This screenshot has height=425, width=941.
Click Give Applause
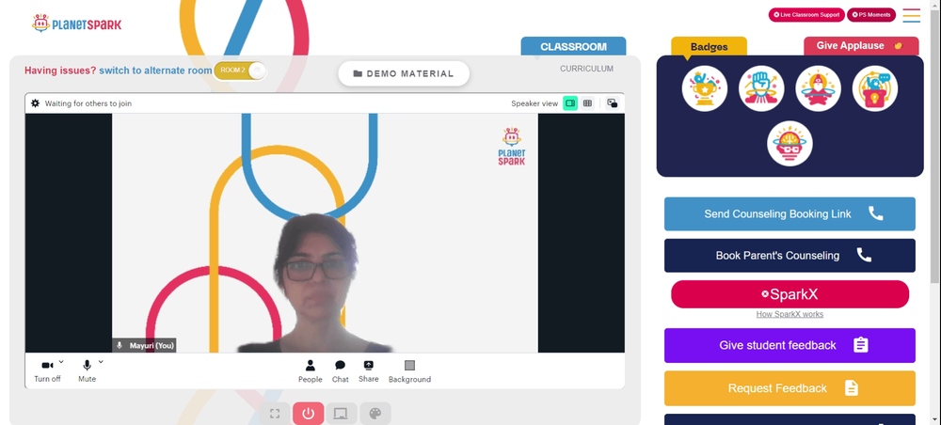[861, 45]
